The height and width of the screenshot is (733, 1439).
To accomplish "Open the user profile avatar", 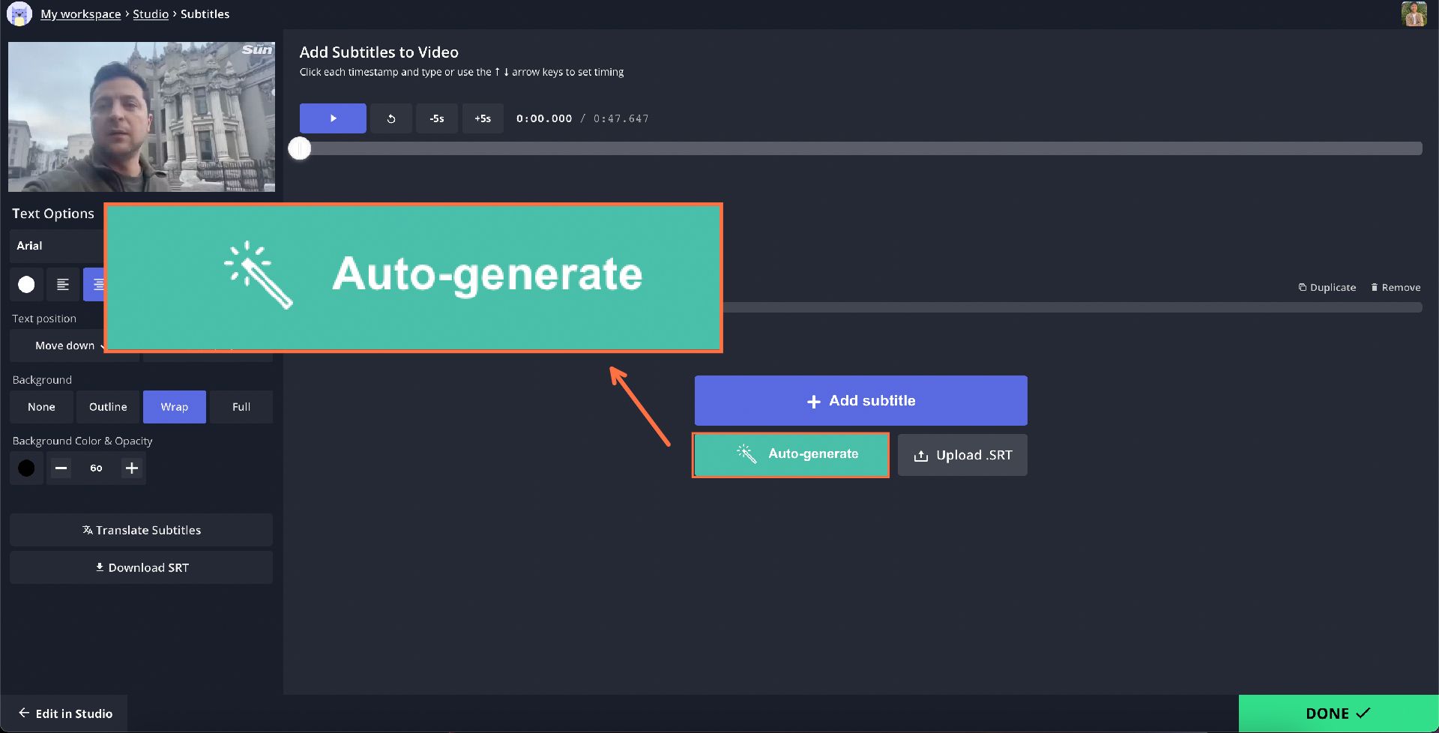I will pyautogui.click(x=1414, y=13).
